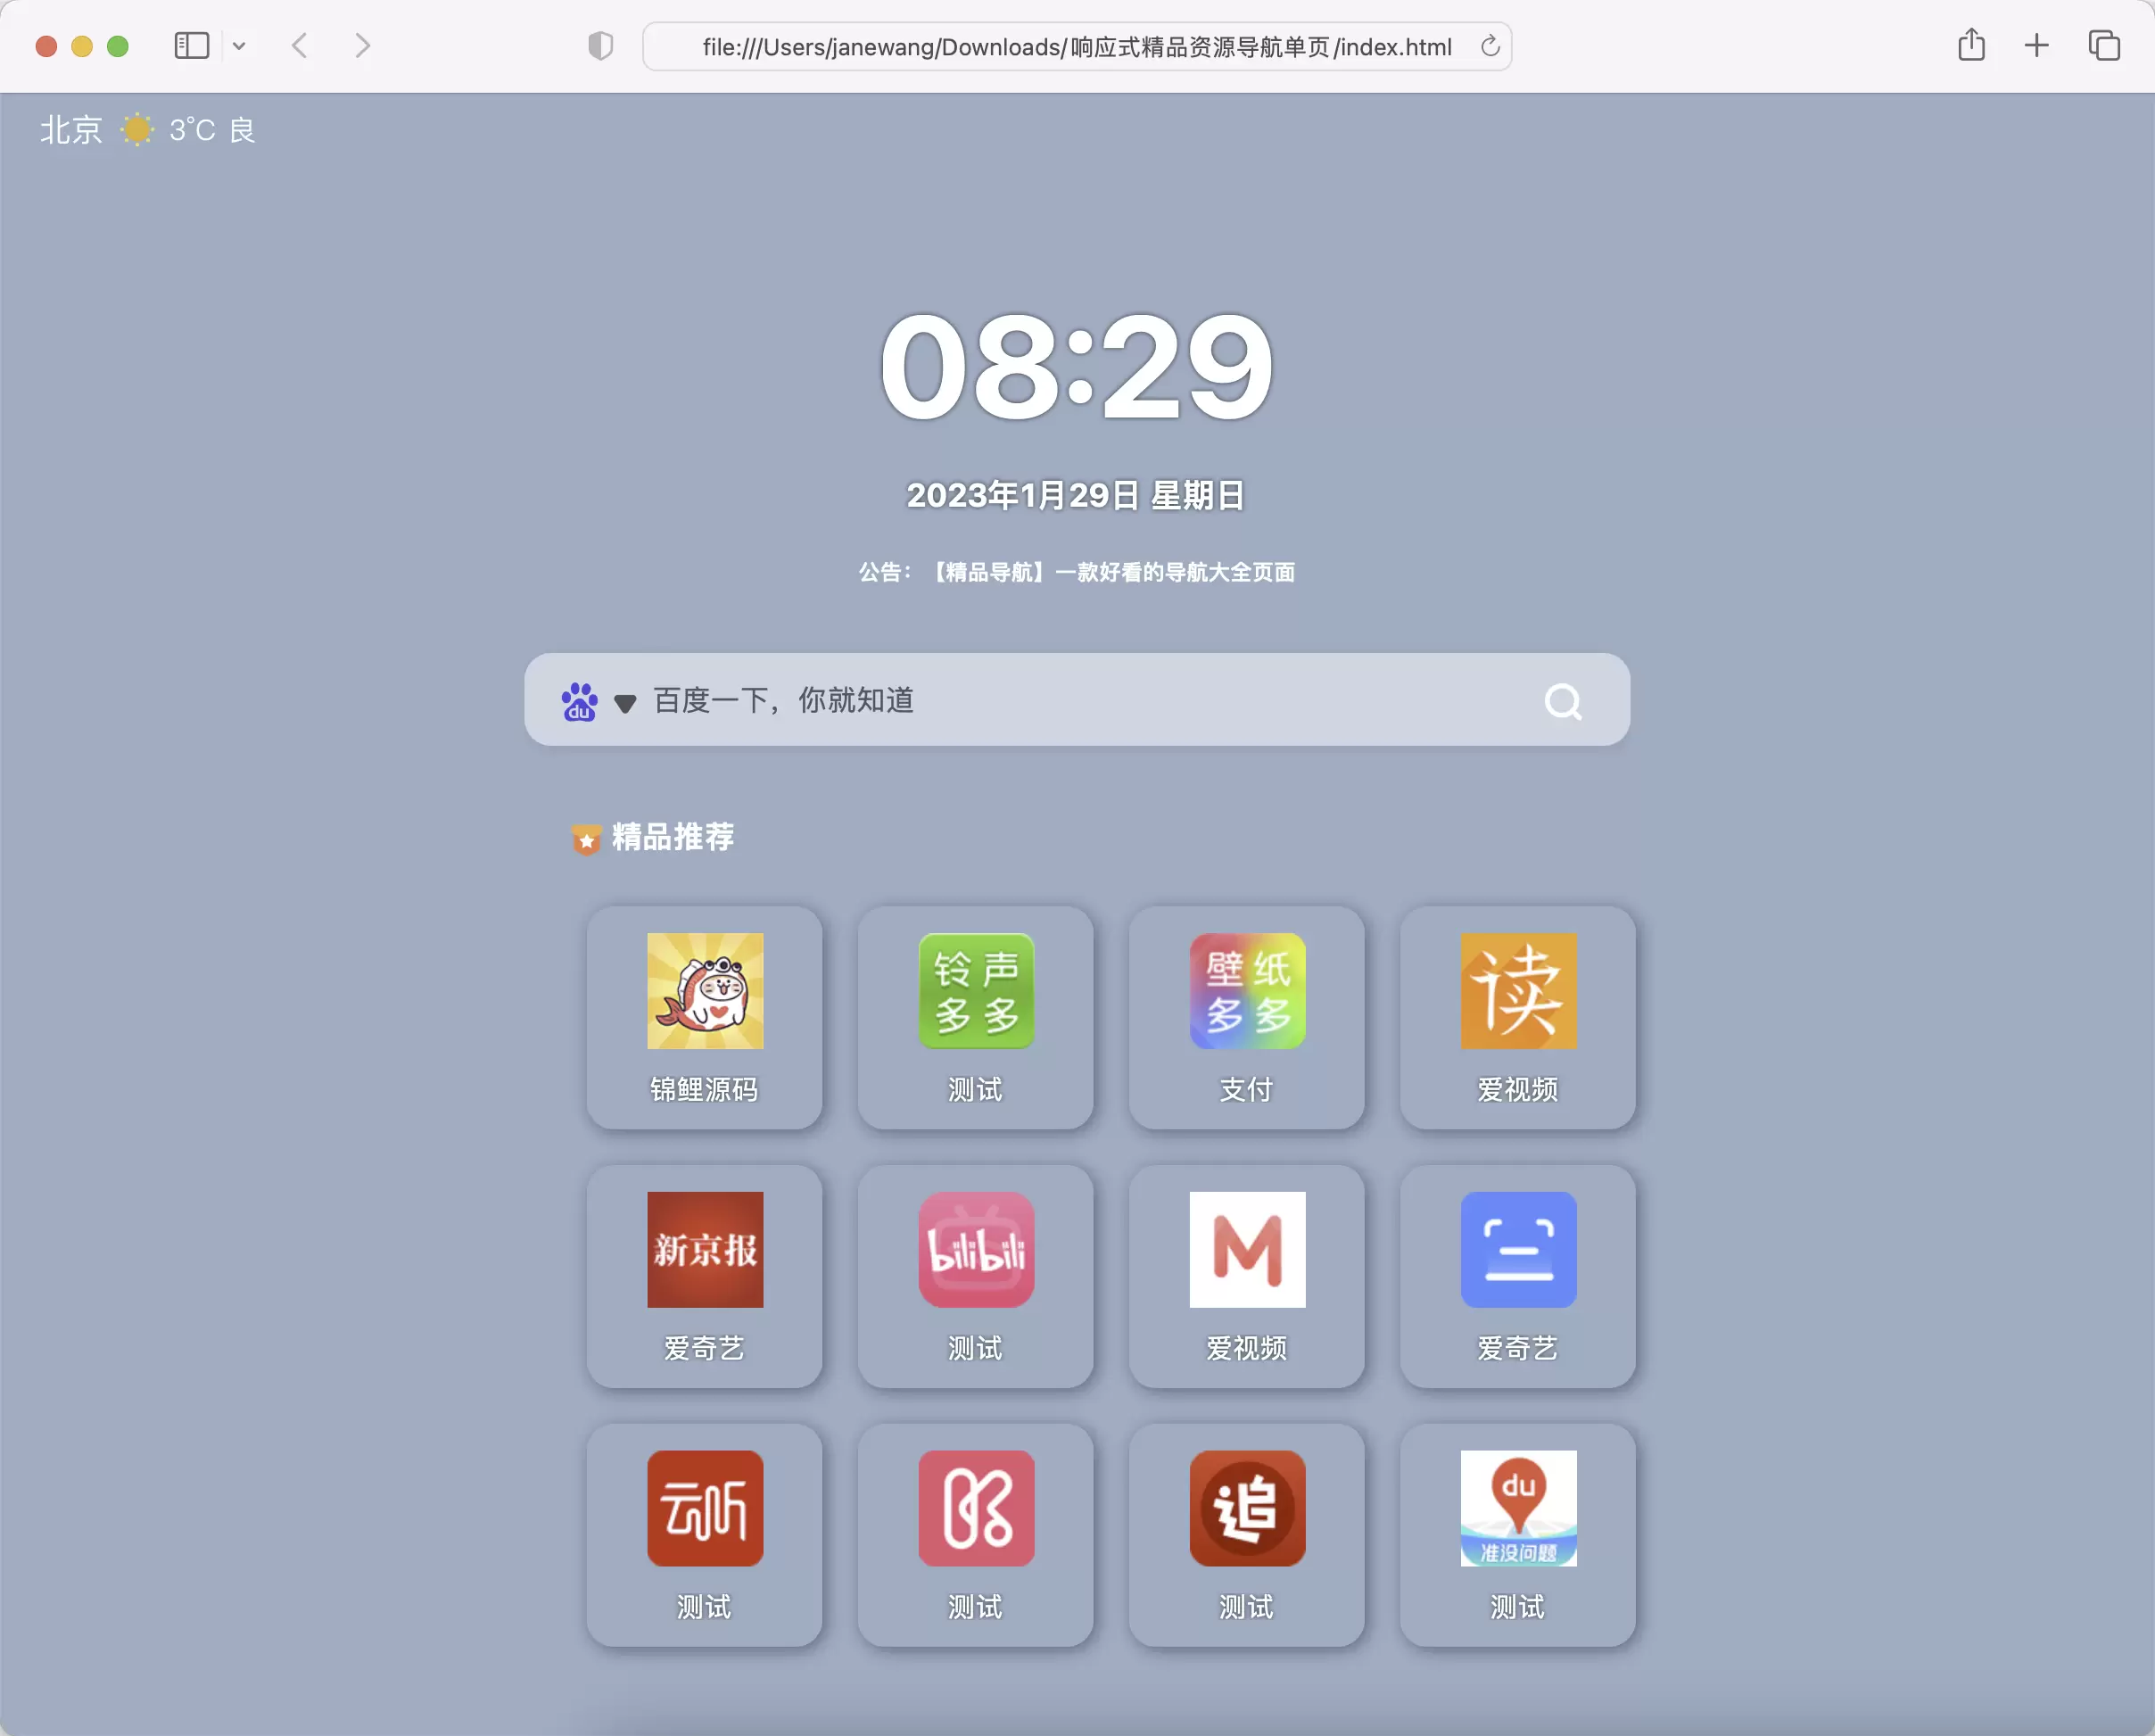Click the Baidu paw search engine logo
This screenshot has height=1736, width=2155.
tap(579, 702)
